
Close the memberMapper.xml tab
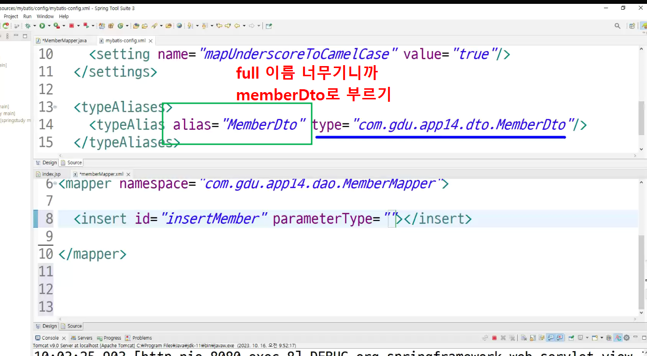pyautogui.click(x=128, y=174)
